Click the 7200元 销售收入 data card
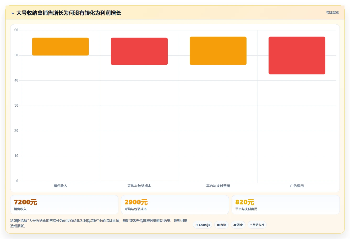The height and width of the screenshot is (239, 350). coord(64,205)
